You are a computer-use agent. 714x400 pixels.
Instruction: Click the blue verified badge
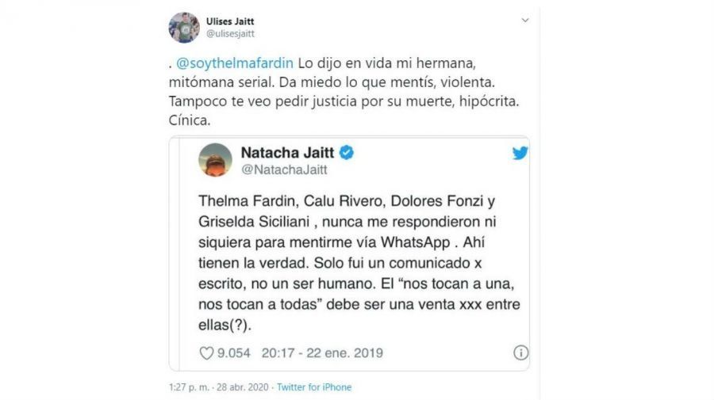tap(347, 152)
